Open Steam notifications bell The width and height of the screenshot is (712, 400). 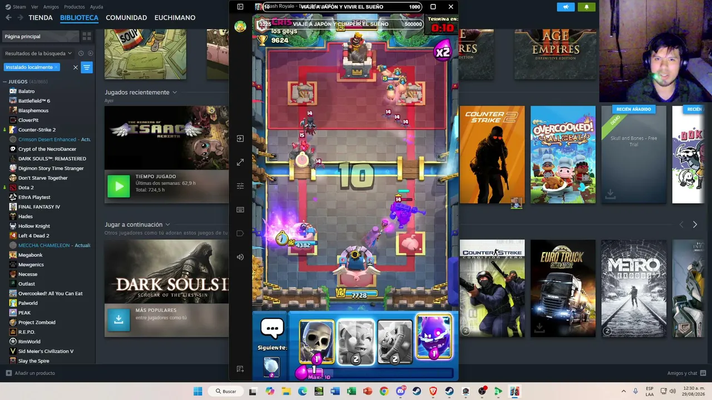pyautogui.click(x=586, y=7)
